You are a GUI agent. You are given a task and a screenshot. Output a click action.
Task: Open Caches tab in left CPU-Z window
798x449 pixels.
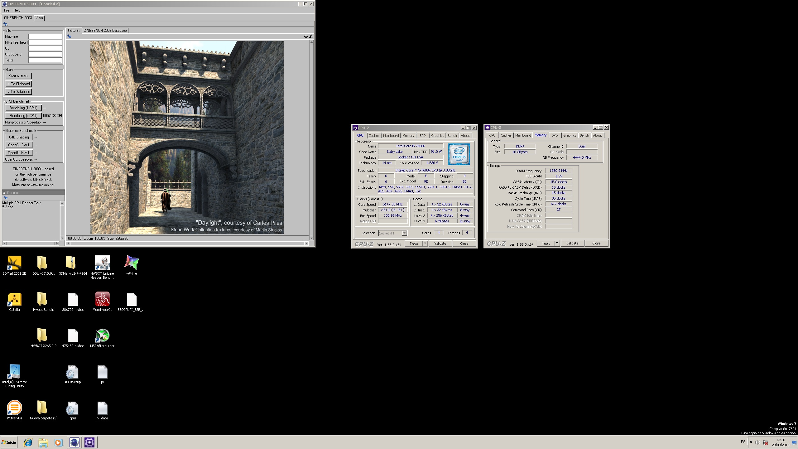pos(374,136)
